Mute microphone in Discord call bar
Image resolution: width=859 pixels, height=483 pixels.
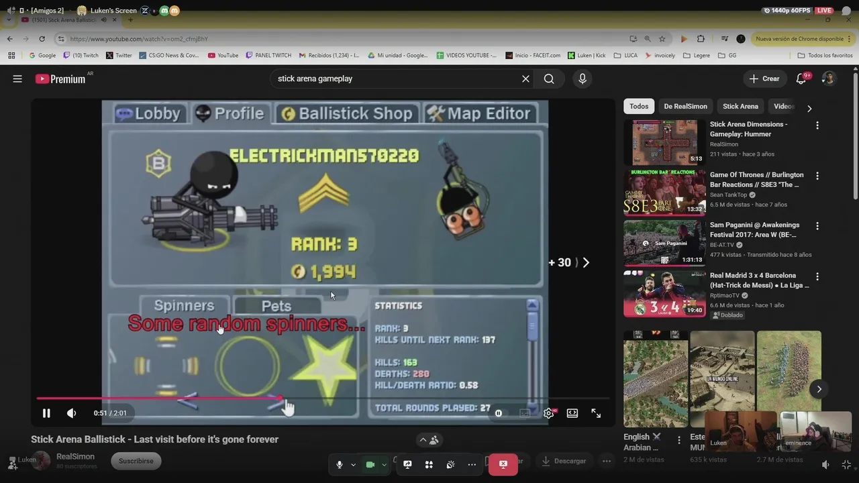point(340,464)
